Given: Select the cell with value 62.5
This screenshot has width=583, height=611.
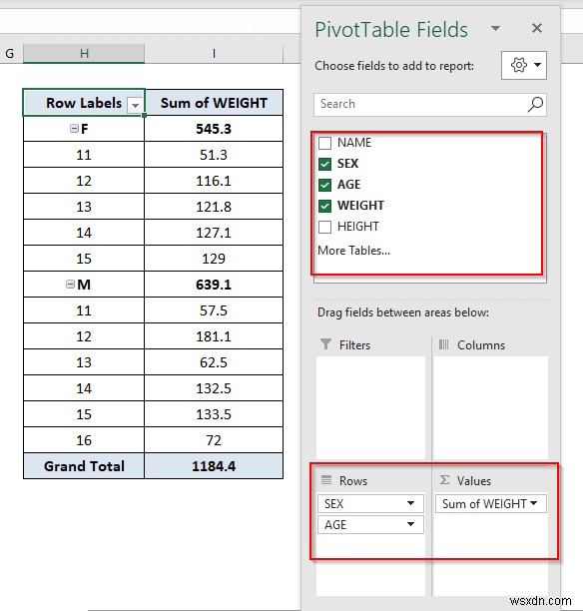Looking at the screenshot, I should [214, 362].
